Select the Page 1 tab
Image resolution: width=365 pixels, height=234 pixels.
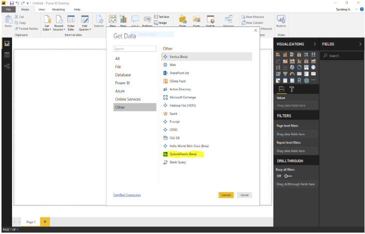(x=30, y=222)
